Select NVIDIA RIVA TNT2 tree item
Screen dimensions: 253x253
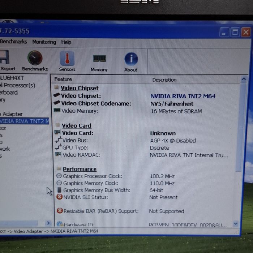(24, 121)
